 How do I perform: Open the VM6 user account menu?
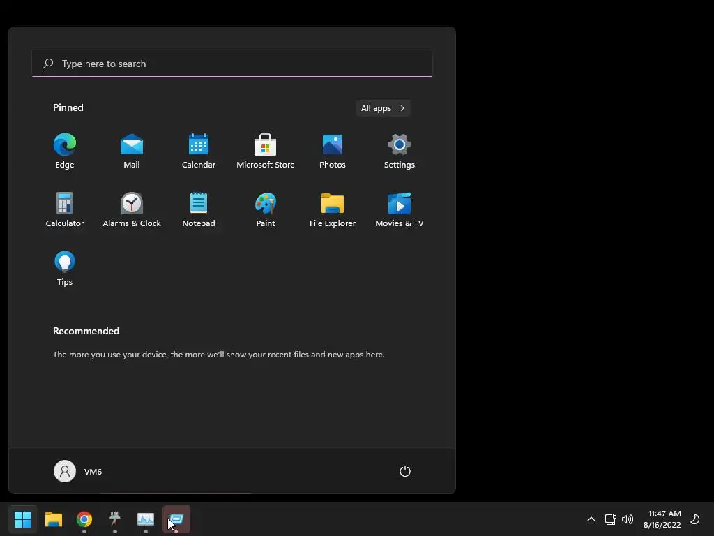coord(78,471)
